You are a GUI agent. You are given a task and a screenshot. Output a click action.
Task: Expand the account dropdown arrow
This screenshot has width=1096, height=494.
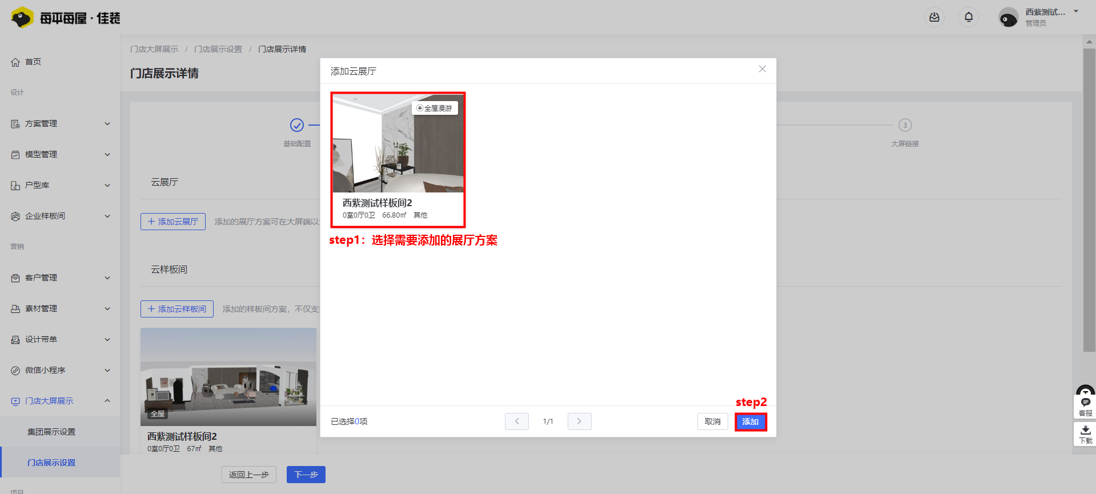pyautogui.click(x=1076, y=11)
